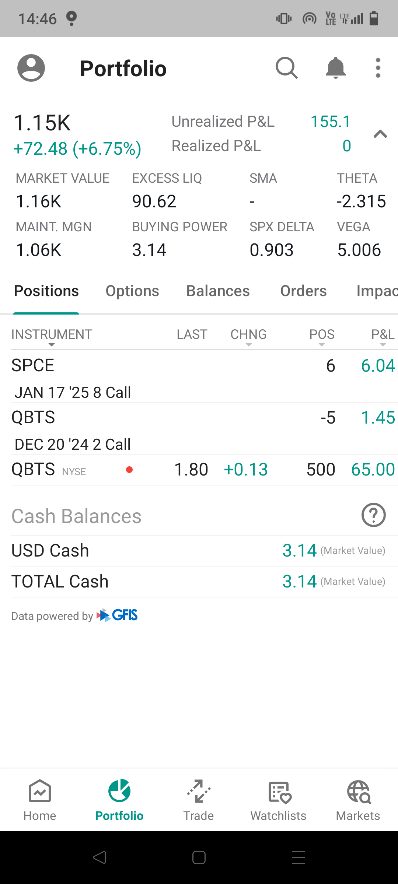
Task: Switch to the Balances tab
Action: tap(218, 291)
